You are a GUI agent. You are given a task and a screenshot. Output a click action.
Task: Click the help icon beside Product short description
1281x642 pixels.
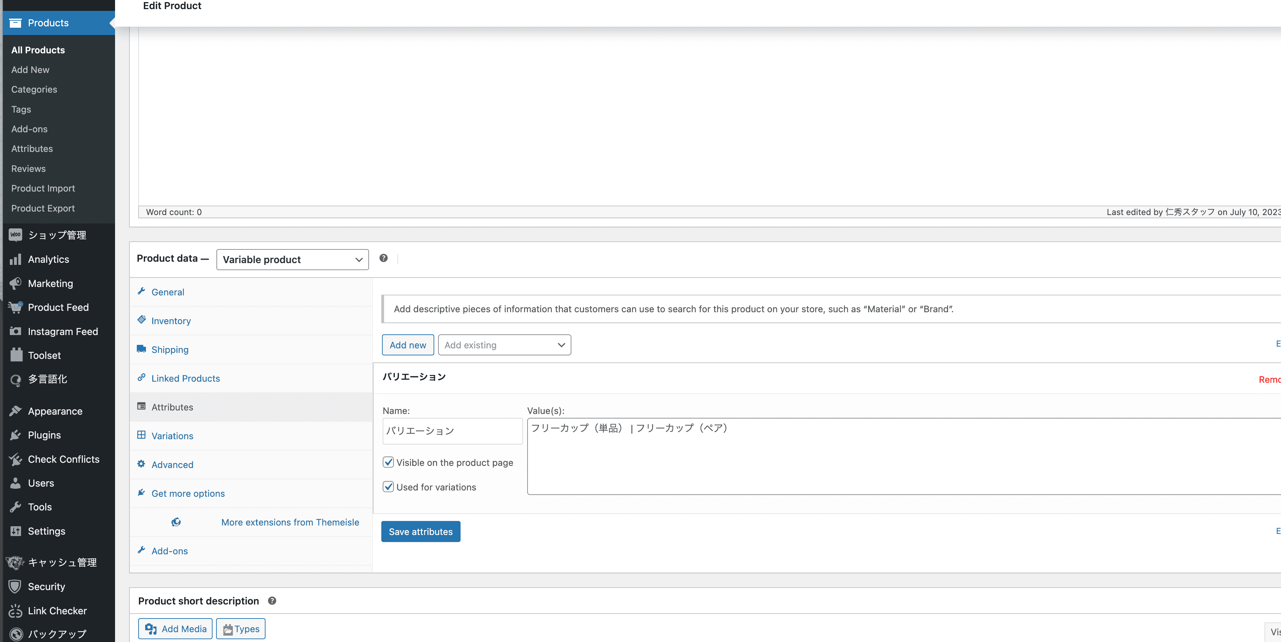(x=272, y=601)
